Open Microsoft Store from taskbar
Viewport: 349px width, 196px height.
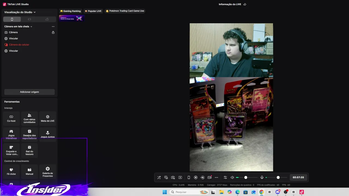(245, 192)
